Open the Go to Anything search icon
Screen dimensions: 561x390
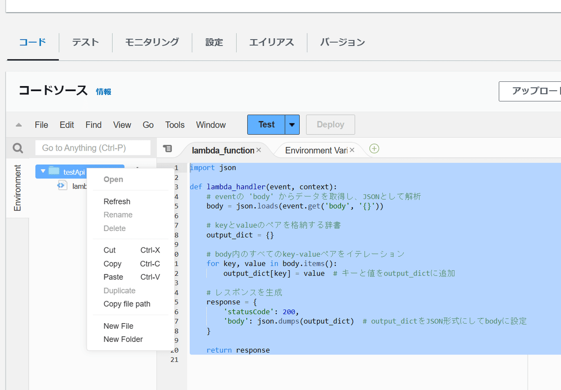click(x=17, y=147)
